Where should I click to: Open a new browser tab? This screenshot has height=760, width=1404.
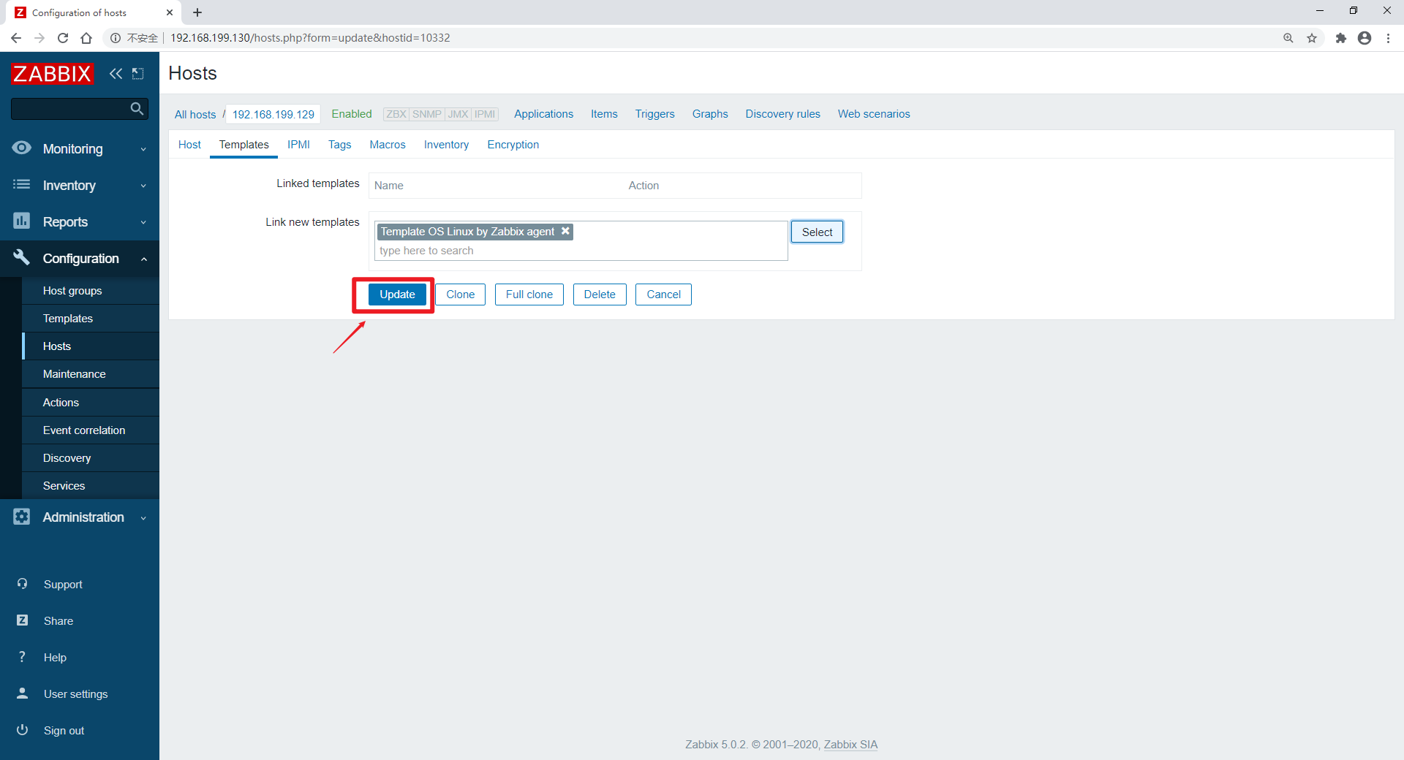pos(197,12)
